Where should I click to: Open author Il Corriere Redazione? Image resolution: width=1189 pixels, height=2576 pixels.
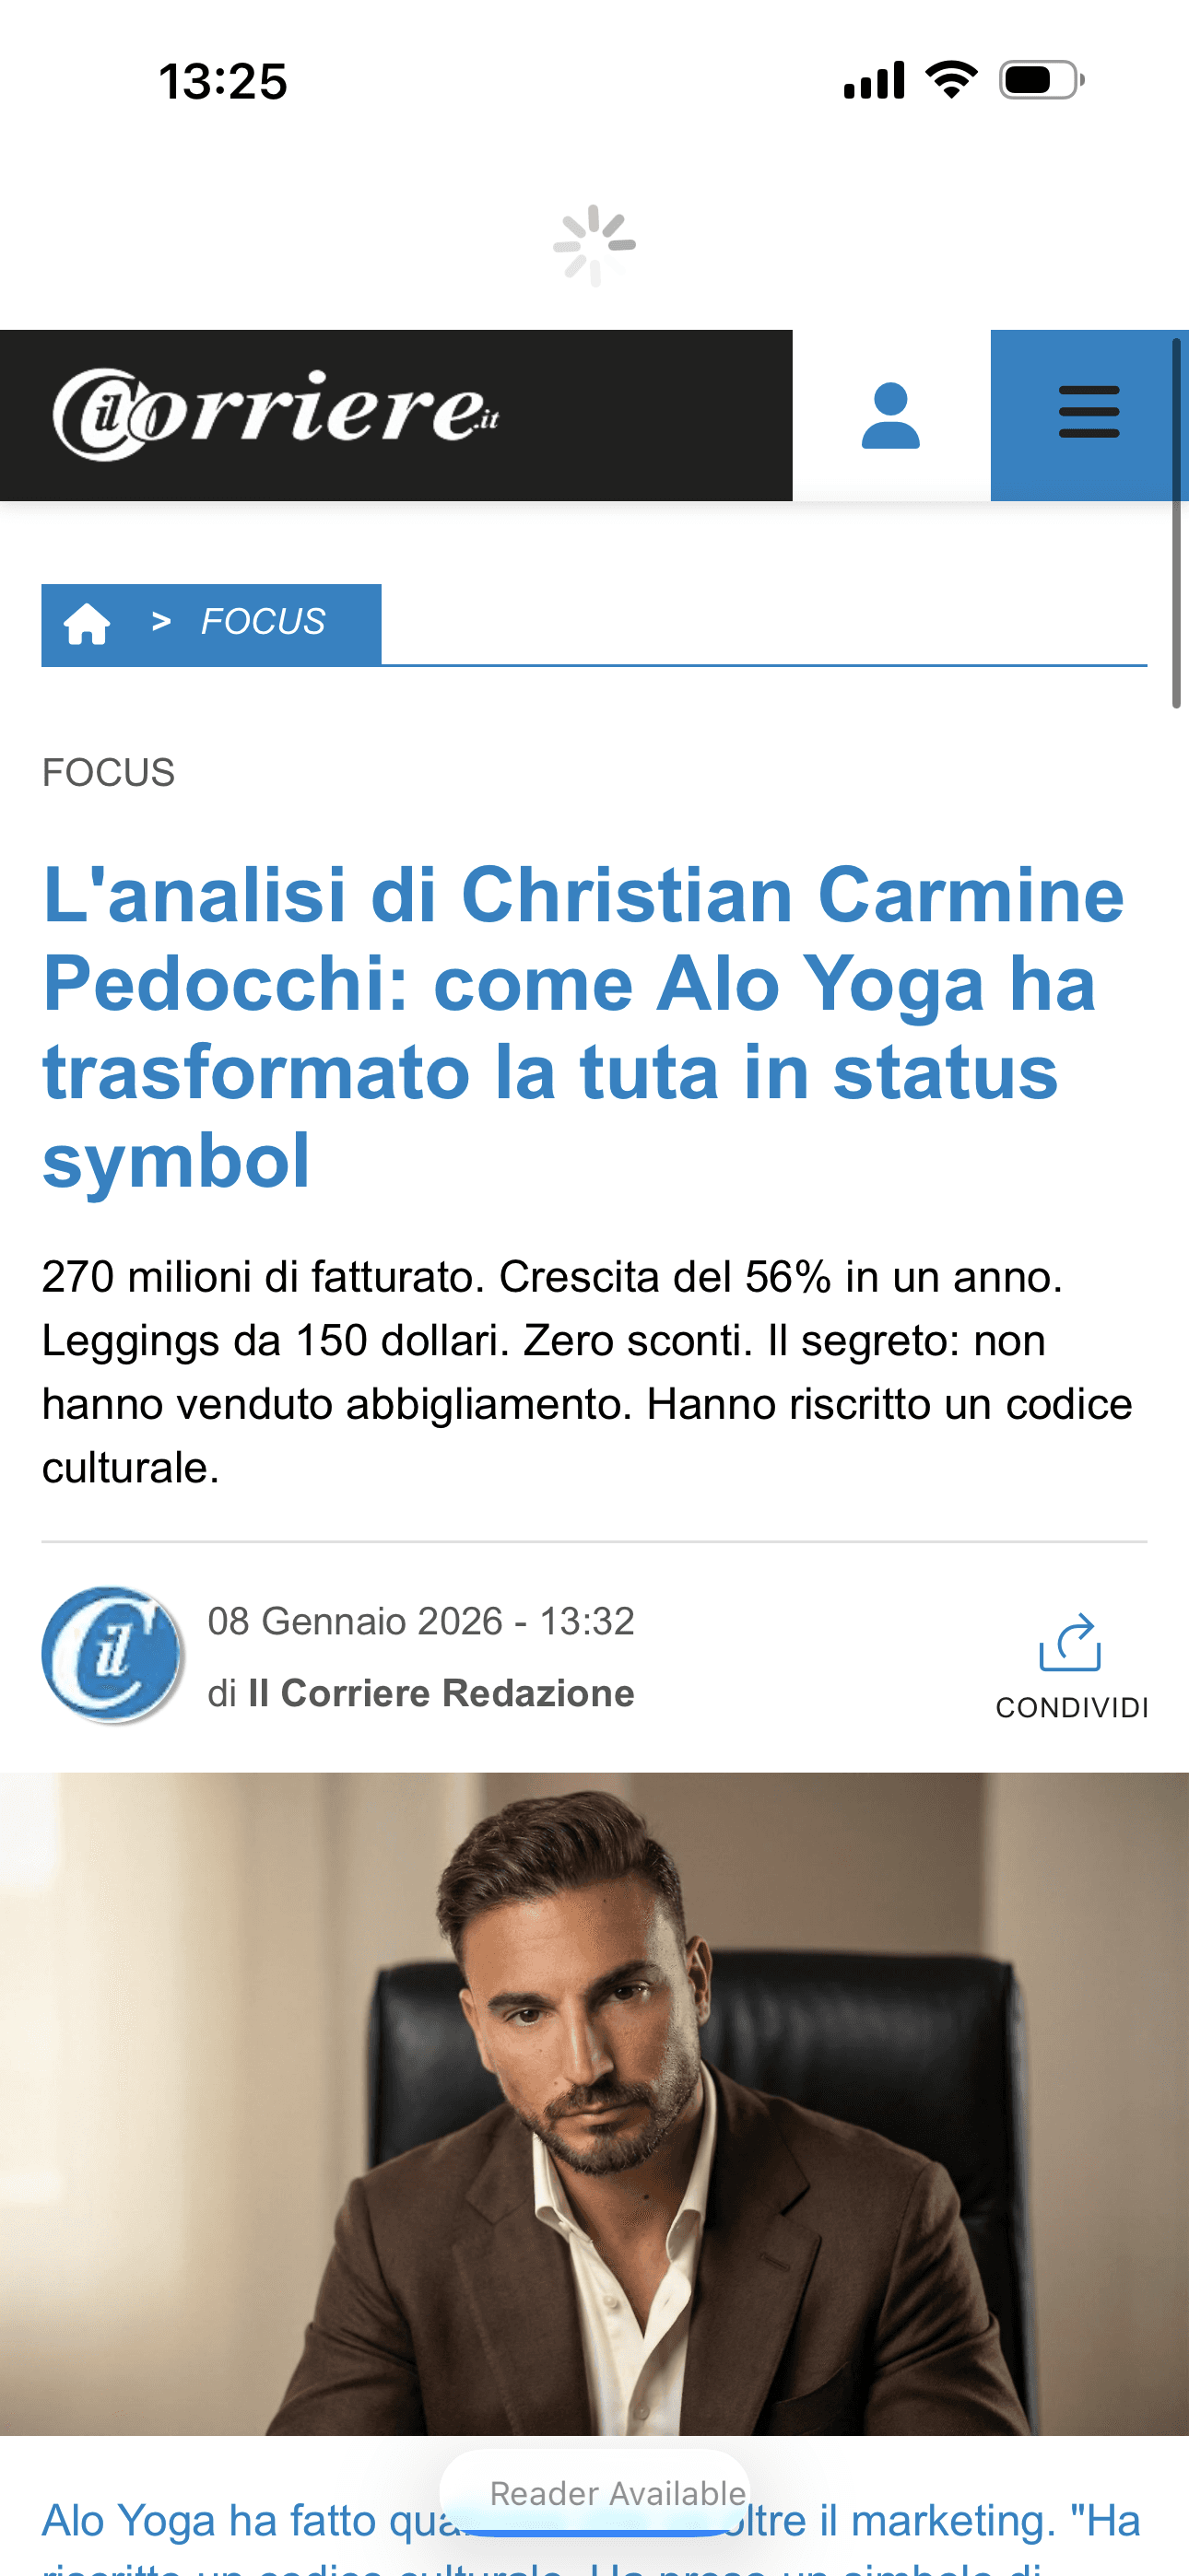(x=441, y=1693)
